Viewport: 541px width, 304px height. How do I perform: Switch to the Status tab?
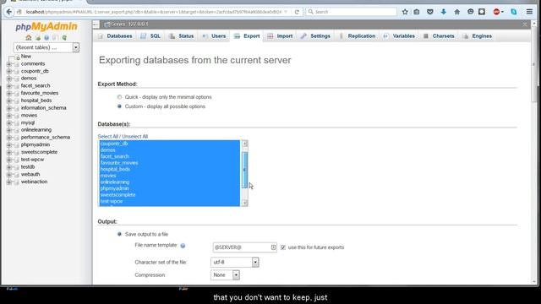(182, 36)
